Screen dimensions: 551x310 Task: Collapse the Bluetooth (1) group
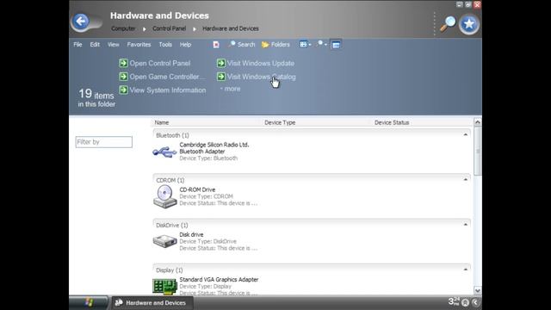pyautogui.click(x=466, y=134)
